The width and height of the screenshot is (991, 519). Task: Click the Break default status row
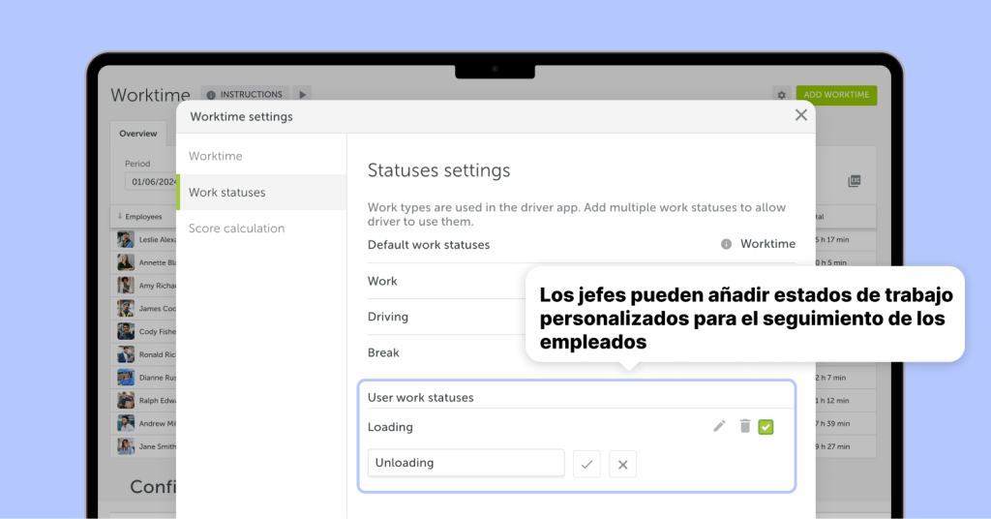point(446,352)
